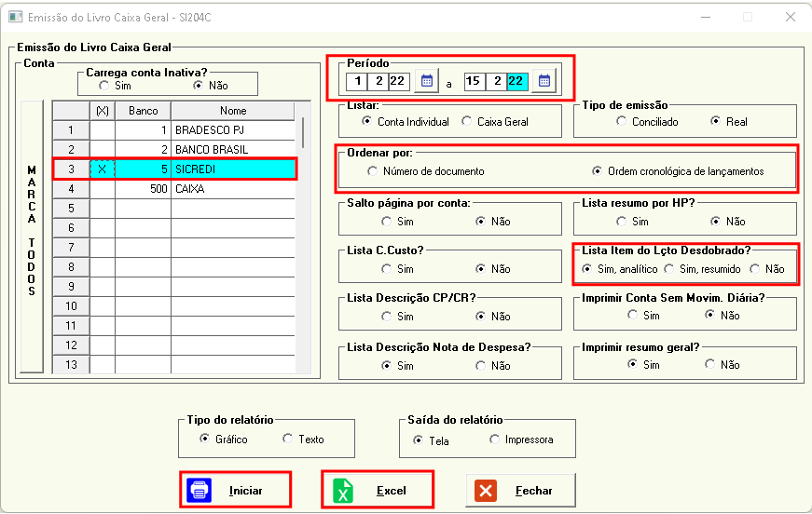Select the SICREDI account row
Screen dimensions: 812x514
[x=174, y=169]
